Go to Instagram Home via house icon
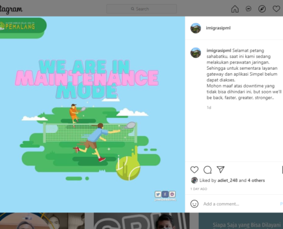This screenshot has width=283, height=229. [235, 9]
